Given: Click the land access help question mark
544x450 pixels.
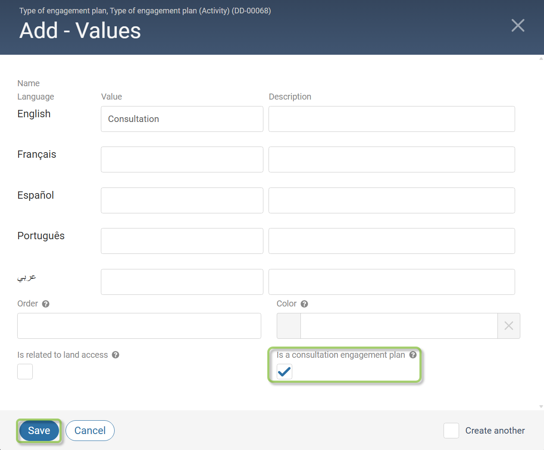Looking at the screenshot, I should coord(116,355).
